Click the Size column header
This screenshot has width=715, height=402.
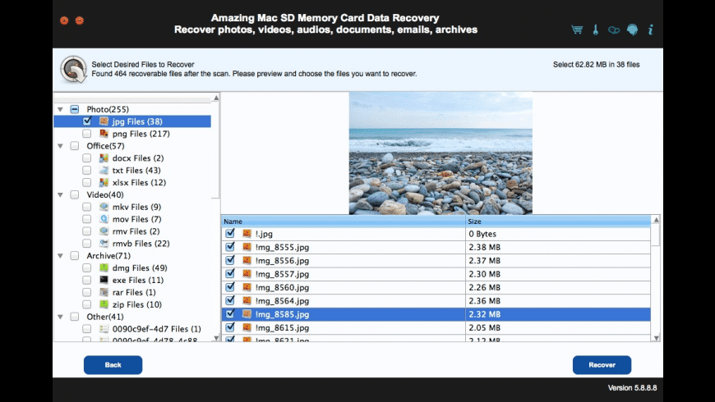pyautogui.click(x=558, y=222)
